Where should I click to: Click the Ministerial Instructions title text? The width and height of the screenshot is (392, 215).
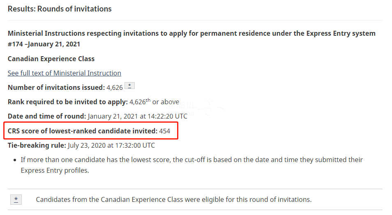pos(191,34)
